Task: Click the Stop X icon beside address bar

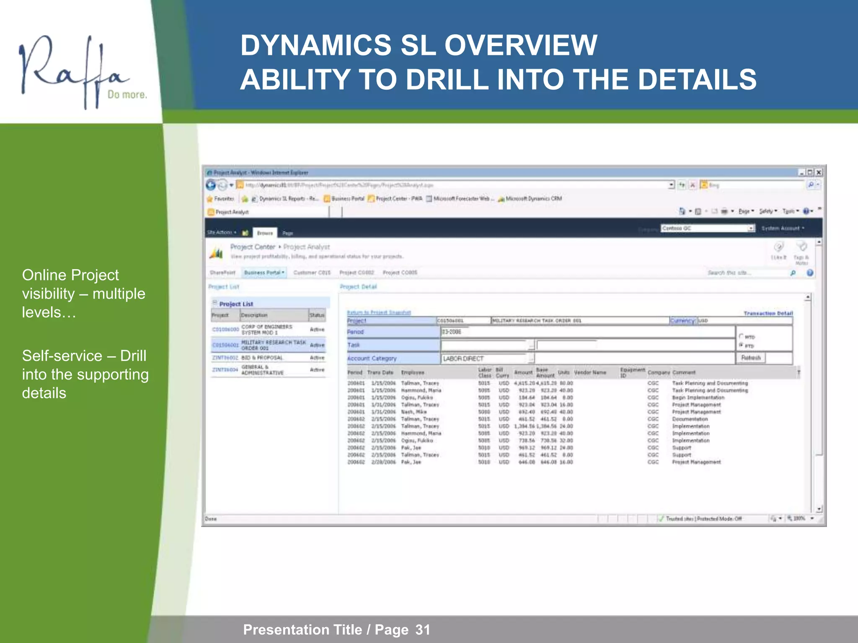Action: (693, 185)
